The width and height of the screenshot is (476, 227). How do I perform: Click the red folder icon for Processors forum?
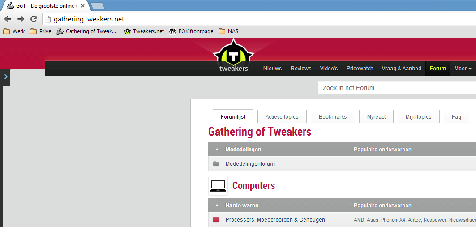[x=216, y=219]
